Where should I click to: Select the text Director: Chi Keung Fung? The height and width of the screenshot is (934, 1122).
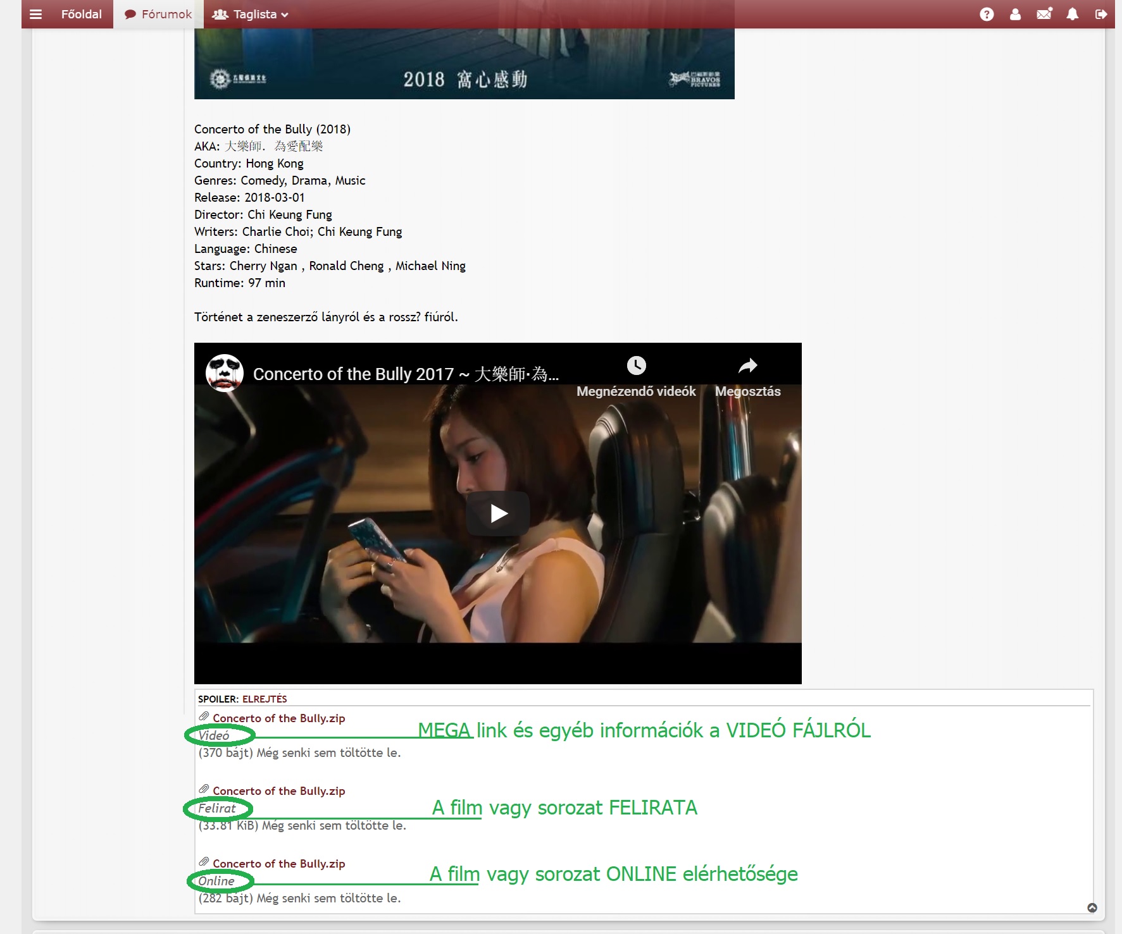click(263, 214)
